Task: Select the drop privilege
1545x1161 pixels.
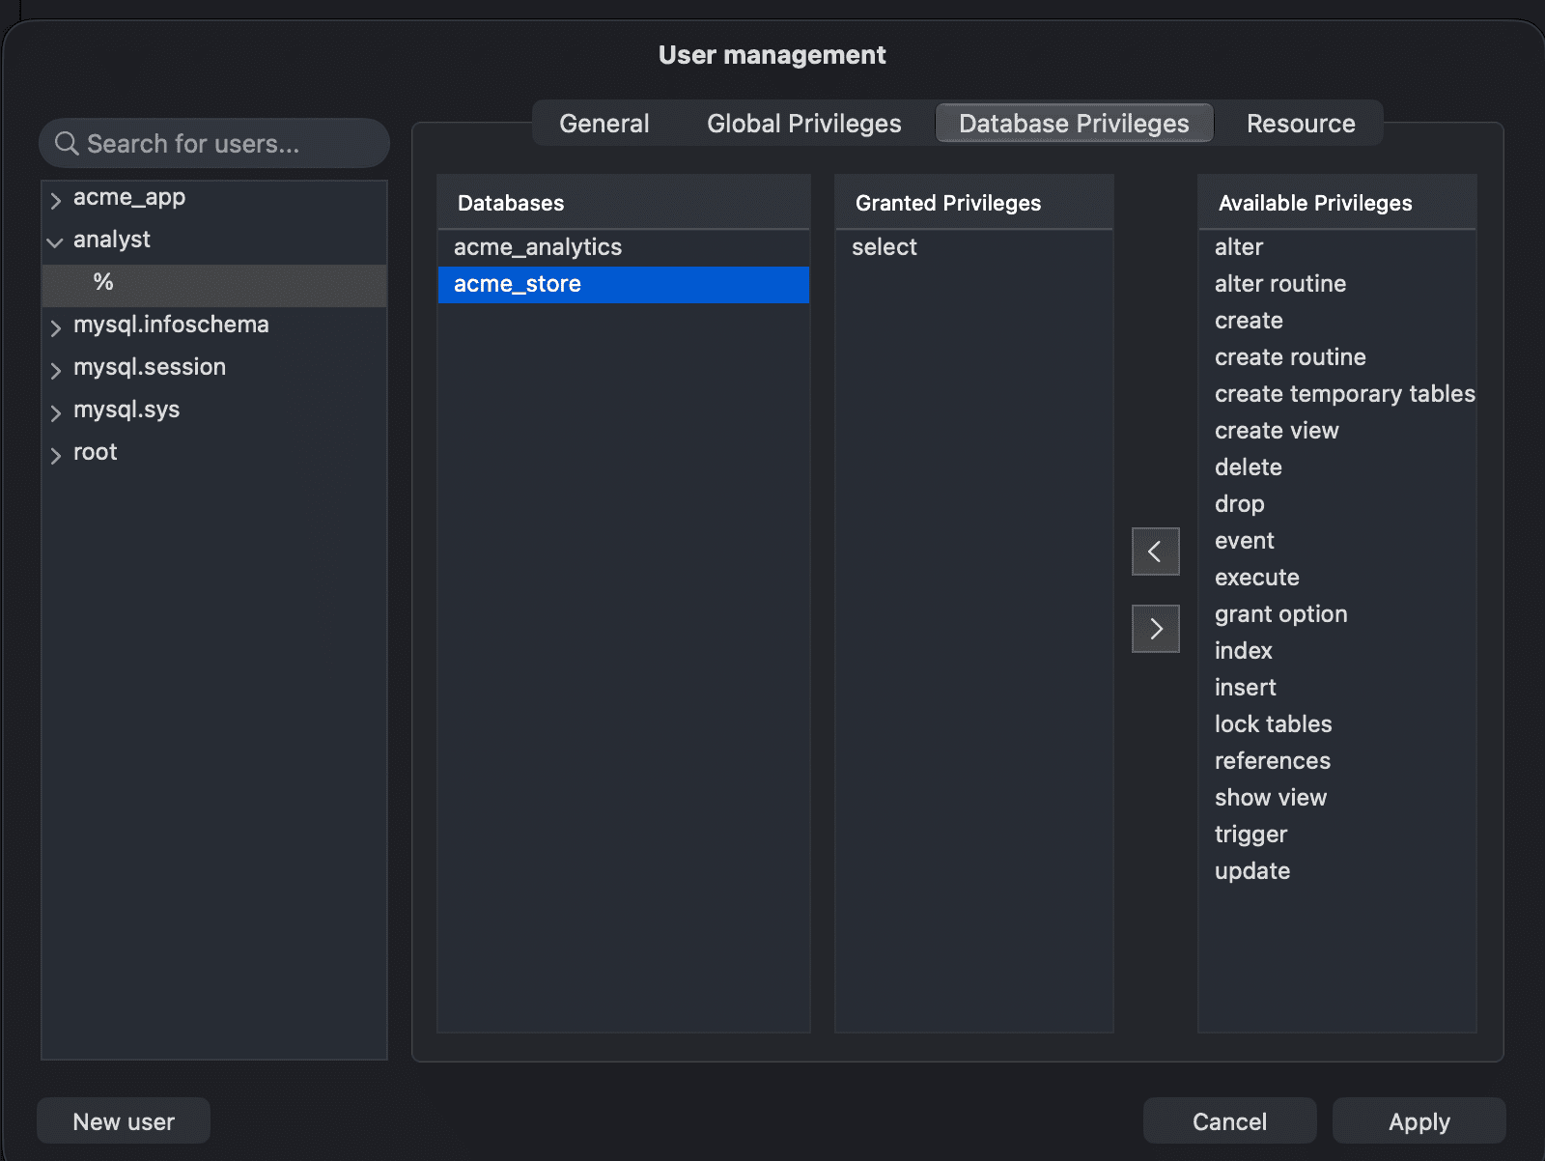Action: pos(1337,504)
